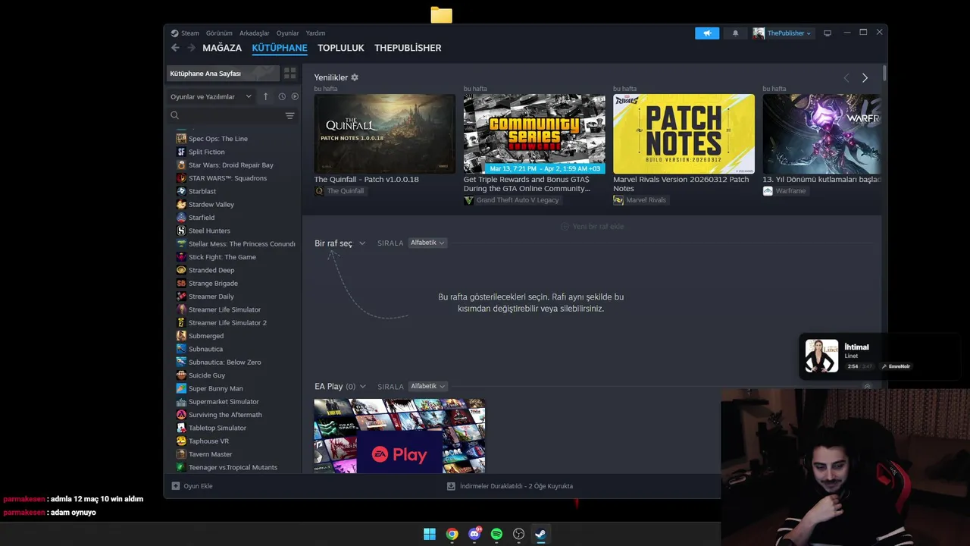Show next news items arrow

[x=865, y=78]
